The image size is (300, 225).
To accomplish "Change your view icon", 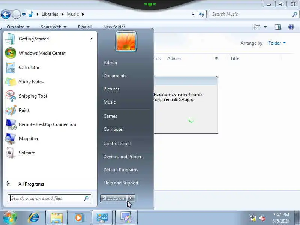I will click(x=257, y=27).
